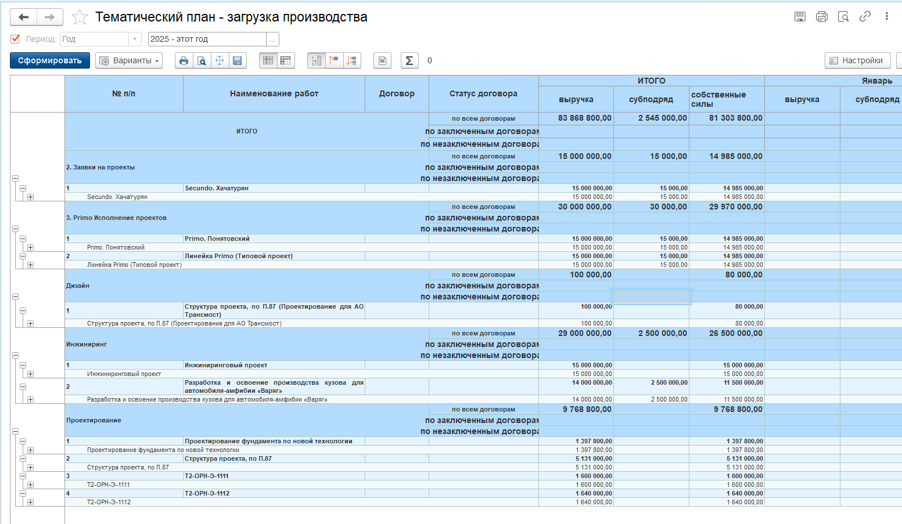Click the 2025 - этот год period field

(x=207, y=39)
